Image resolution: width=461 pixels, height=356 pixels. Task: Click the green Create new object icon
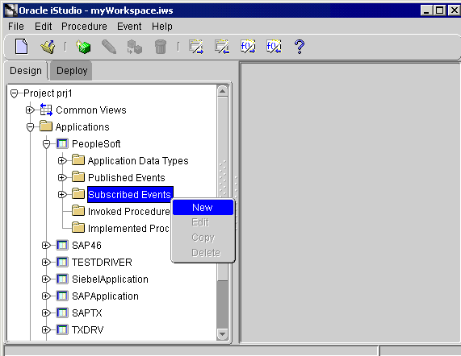click(x=83, y=47)
